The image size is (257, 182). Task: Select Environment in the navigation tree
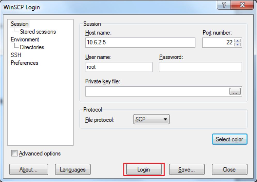[x=25, y=40]
